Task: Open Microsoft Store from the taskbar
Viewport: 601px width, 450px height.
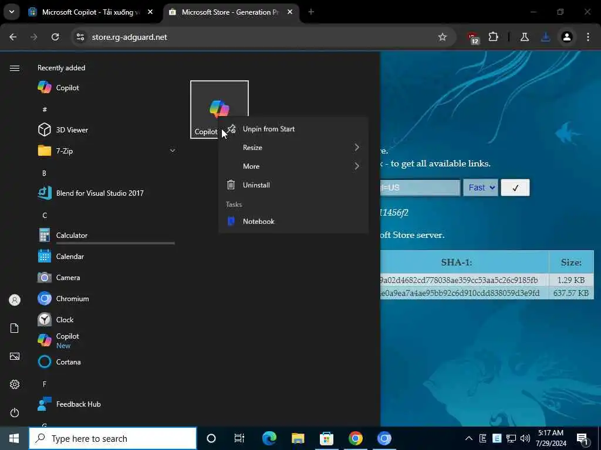Action: pos(326,438)
